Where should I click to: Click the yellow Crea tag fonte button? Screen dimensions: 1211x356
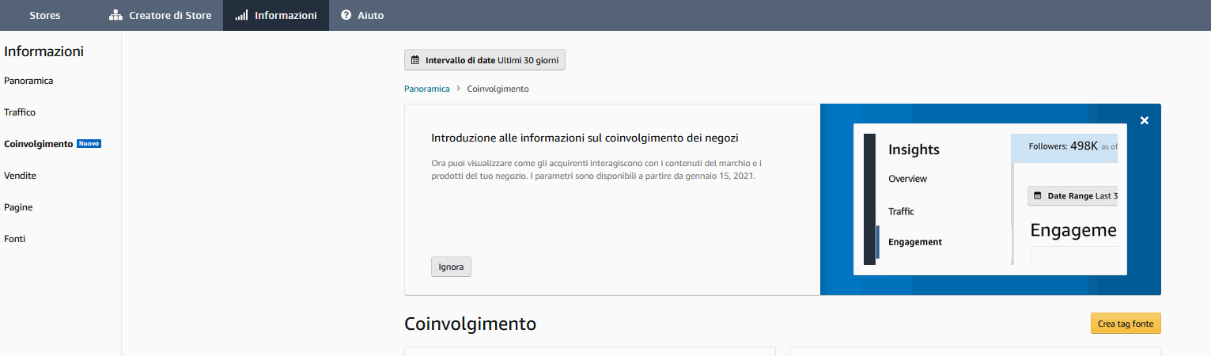[x=1125, y=324]
